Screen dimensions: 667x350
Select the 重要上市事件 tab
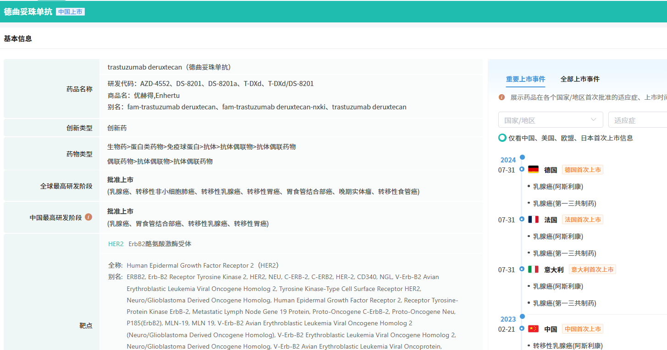pos(525,79)
